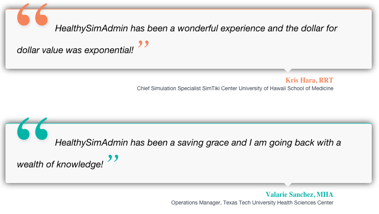Click the teal closing quotation mark icon
The height and width of the screenshot is (214, 379).
pyautogui.click(x=113, y=159)
